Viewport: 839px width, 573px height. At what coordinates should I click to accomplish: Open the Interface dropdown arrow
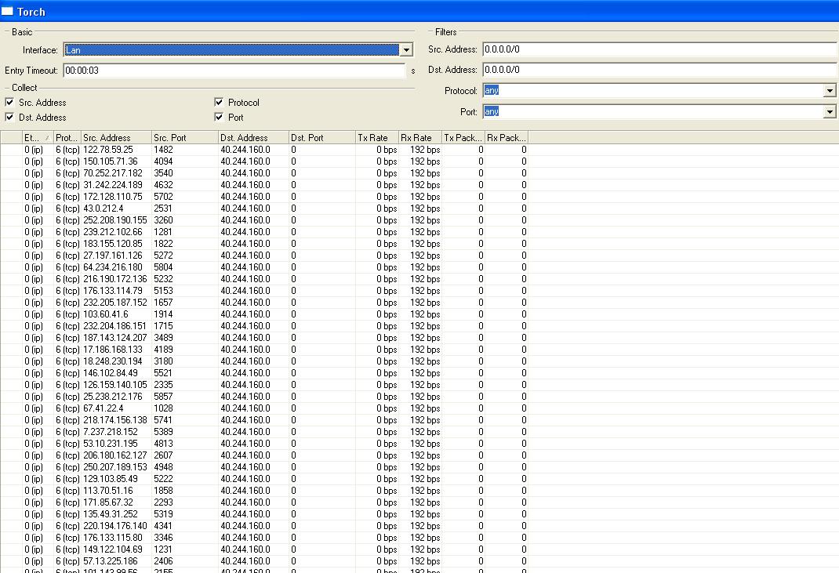tap(407, 50)
